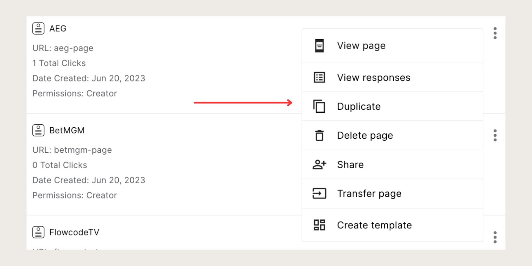Choose Create template menu entry

pos(392,225)
